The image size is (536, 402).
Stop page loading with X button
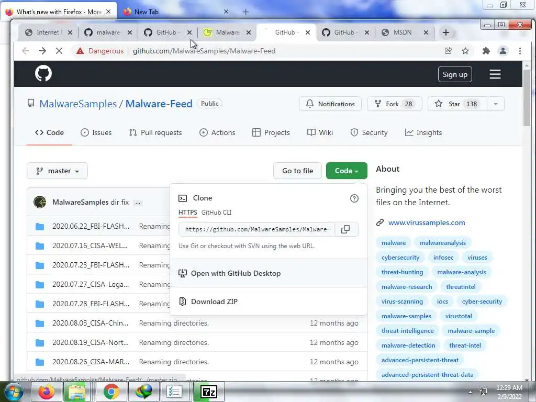point(59,51)
